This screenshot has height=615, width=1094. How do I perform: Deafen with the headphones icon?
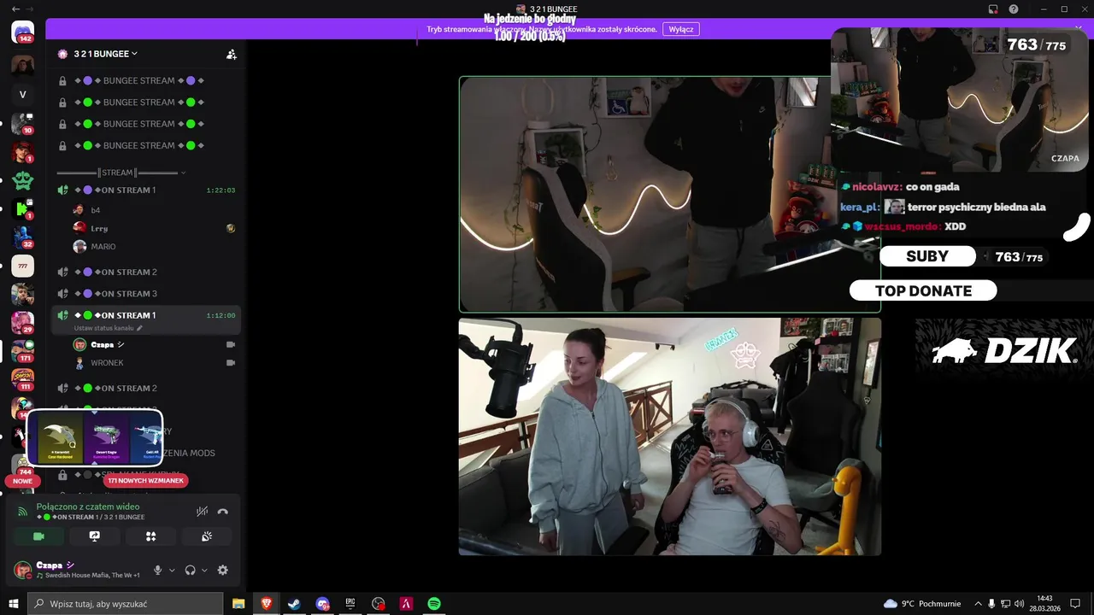[x=191, y=570]
